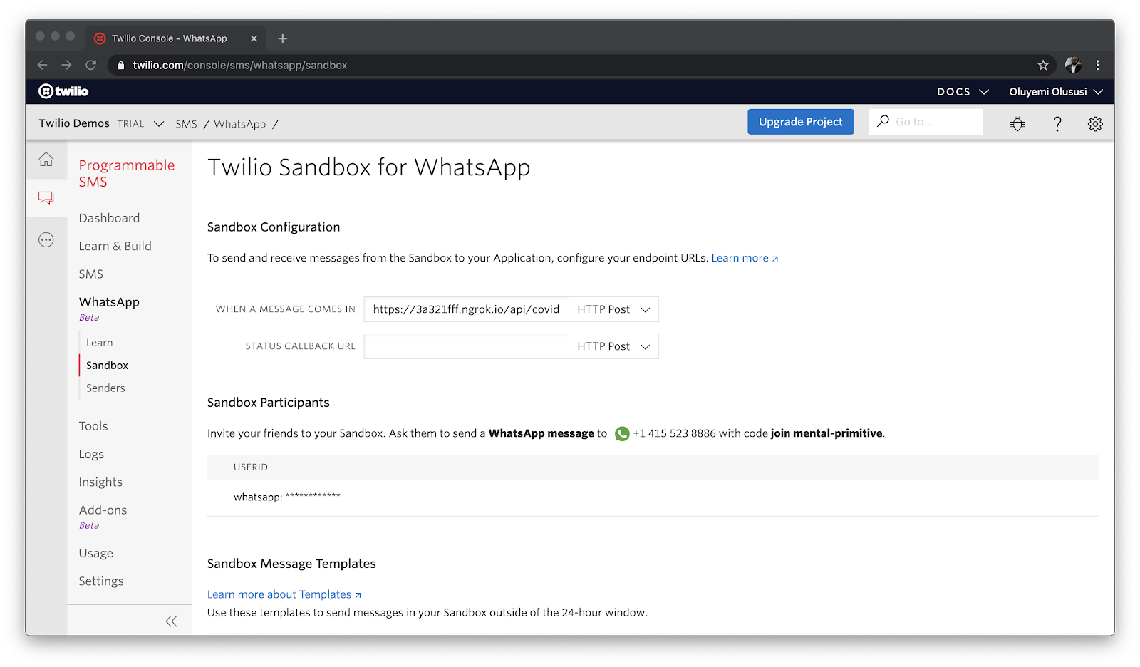Select the Programmable SMS chat icon
The height and width of the screenshot is (667, 1140).
coord(46,197)
